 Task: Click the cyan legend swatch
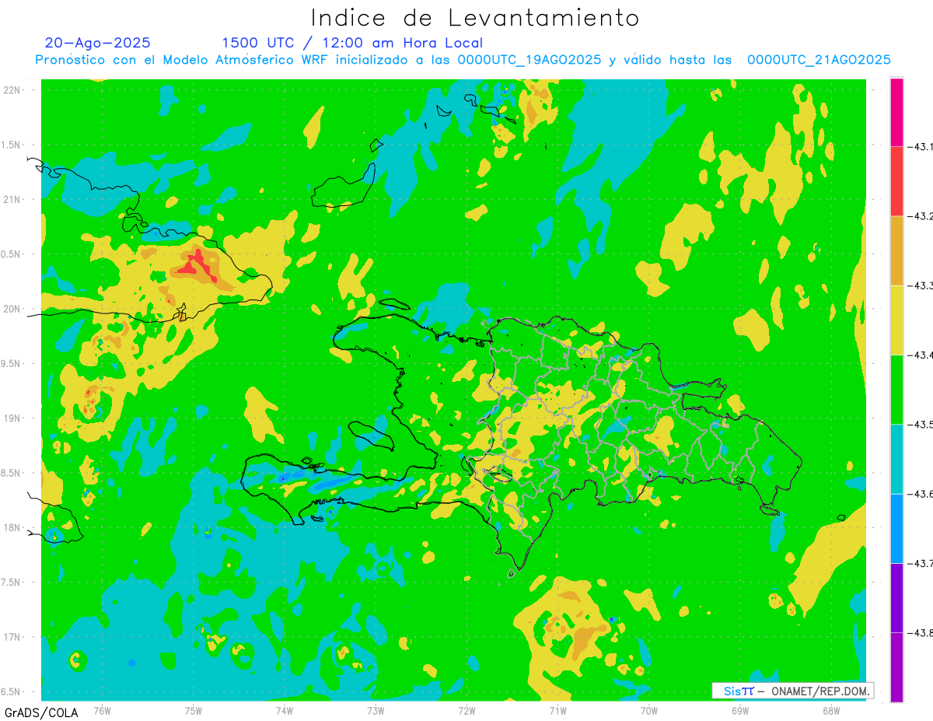pos(896,459)
